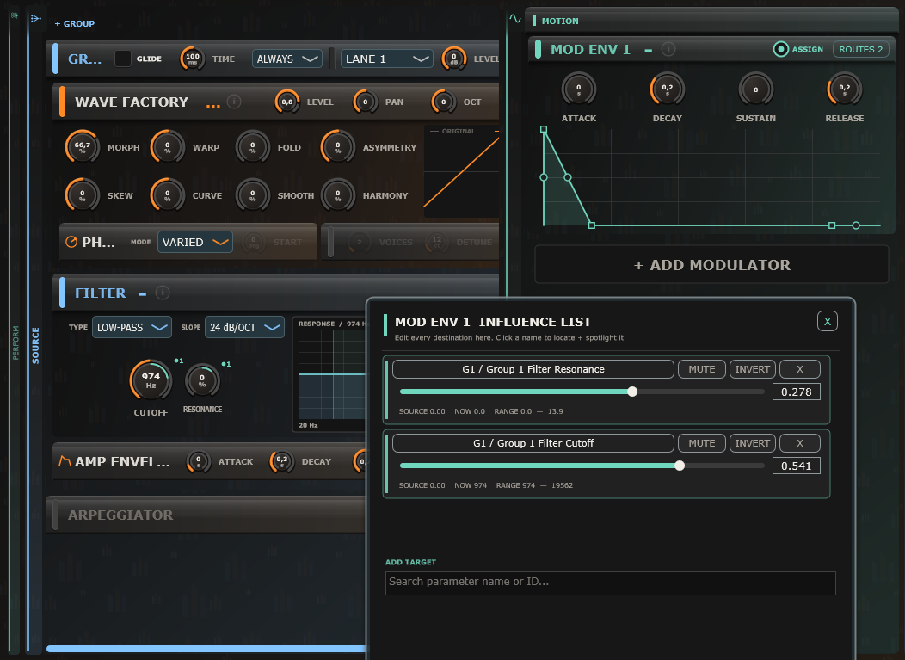Click the Motion sine wave icon
Image resolution: width=905 pixels, height=660 pixels.
pos(514,19)
